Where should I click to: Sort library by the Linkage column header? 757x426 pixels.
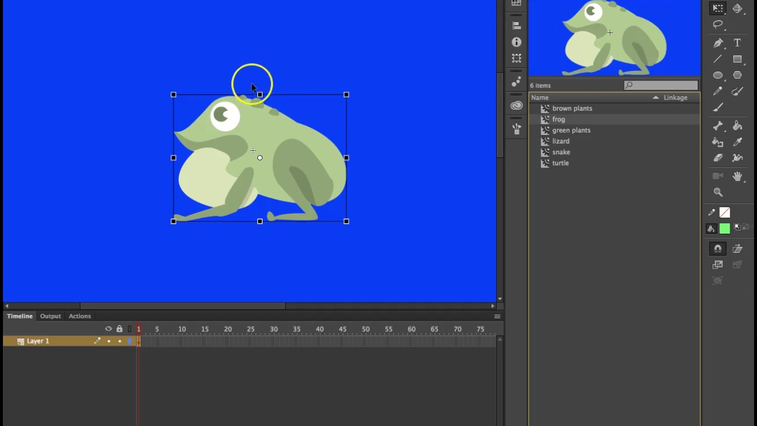(x=675, y=98)
